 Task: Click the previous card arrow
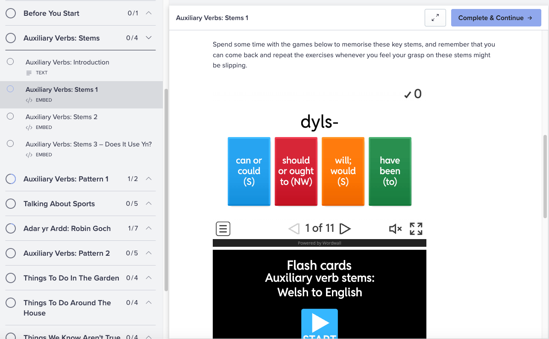(x=294, y=229)
